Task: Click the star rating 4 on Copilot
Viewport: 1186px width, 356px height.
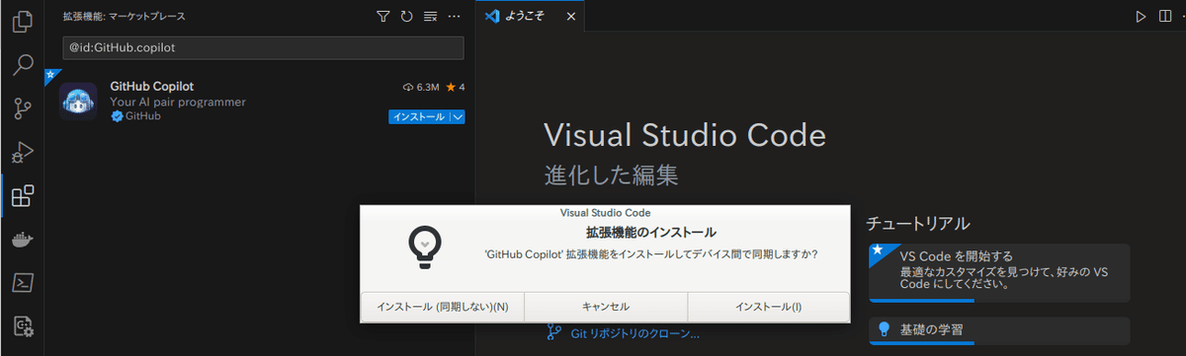Action: point(456,87)
